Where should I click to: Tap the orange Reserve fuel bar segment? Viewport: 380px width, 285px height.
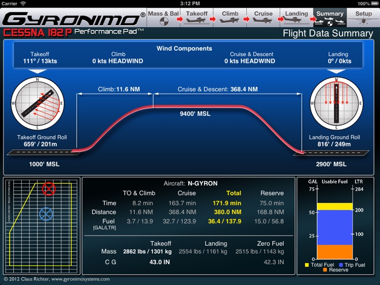point(335,252)
